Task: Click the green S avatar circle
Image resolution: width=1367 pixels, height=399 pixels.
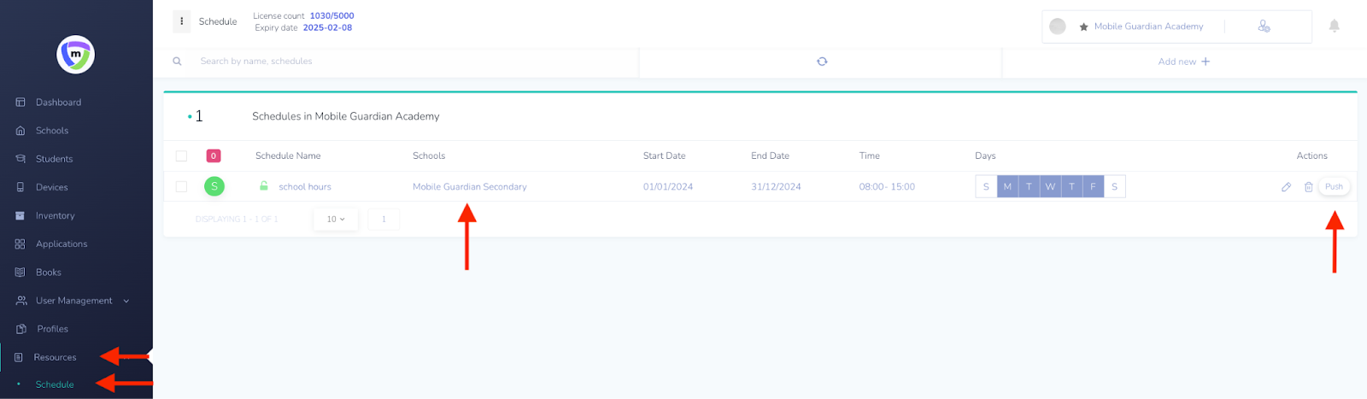Action: point(214,186)
